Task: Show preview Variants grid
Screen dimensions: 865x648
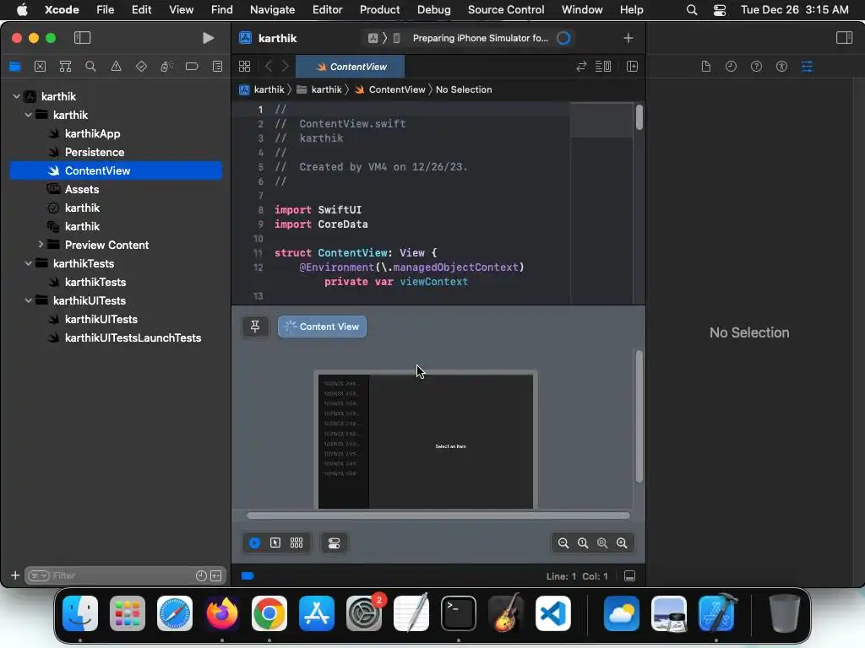Action: [x=296, y=543]
